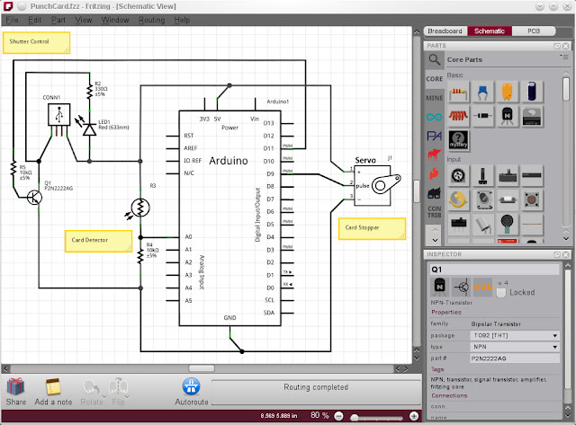Image resolution: width=576 pixels, height=425 pixels.
Task: Click the Autoroute button icon
Action: coord(192,386)
